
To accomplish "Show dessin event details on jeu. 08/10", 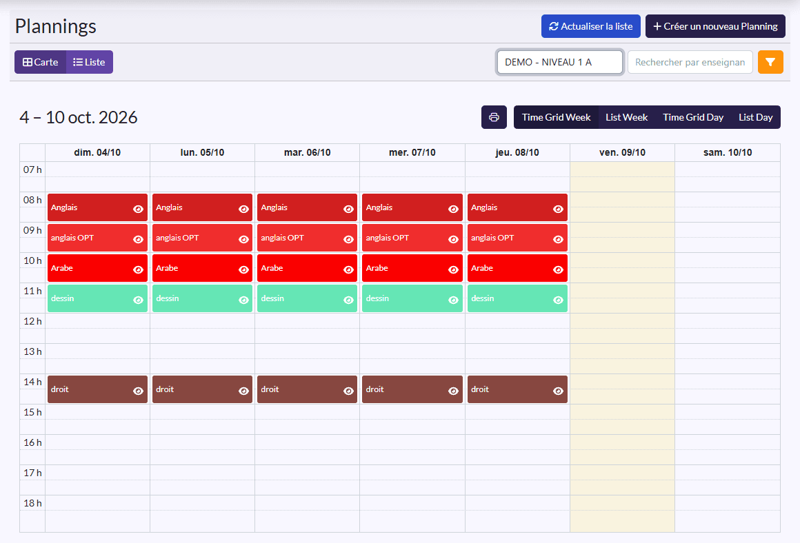I will pos(558,300).
